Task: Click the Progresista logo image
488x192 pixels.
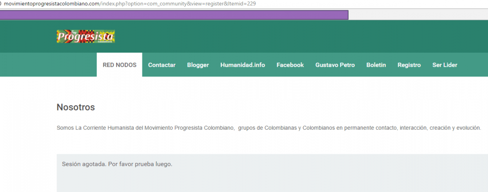Action: [x=86, y=36]
